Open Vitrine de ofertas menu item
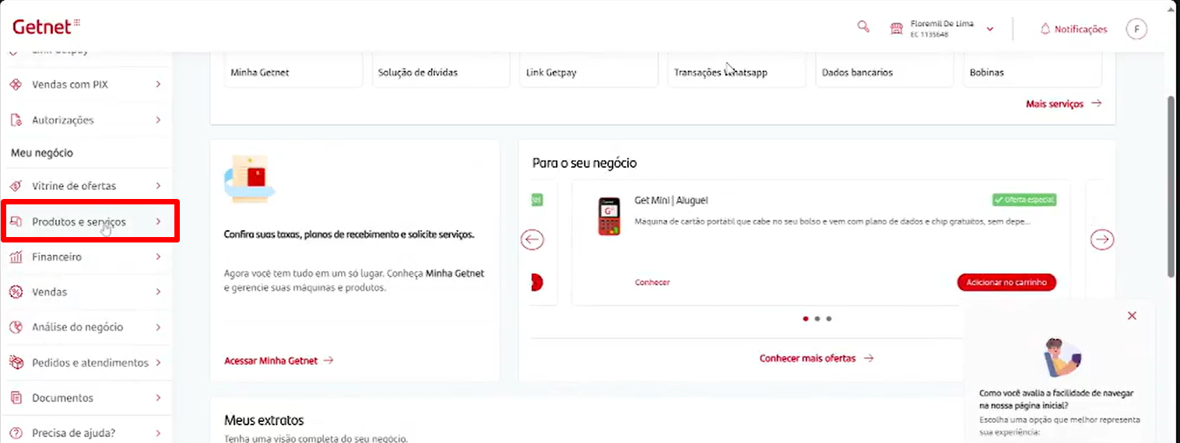 point(86,187)
